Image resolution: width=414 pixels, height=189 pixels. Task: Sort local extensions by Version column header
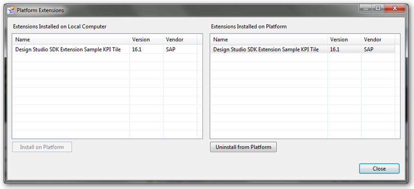click(x=147, y=39)
